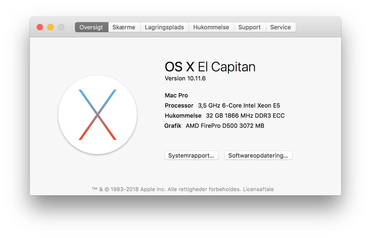Image resolution: width=371 pixels, height=238 pixels.
Task: Click the Hukommelse label in the spec list
Action: tap(183, 116)
